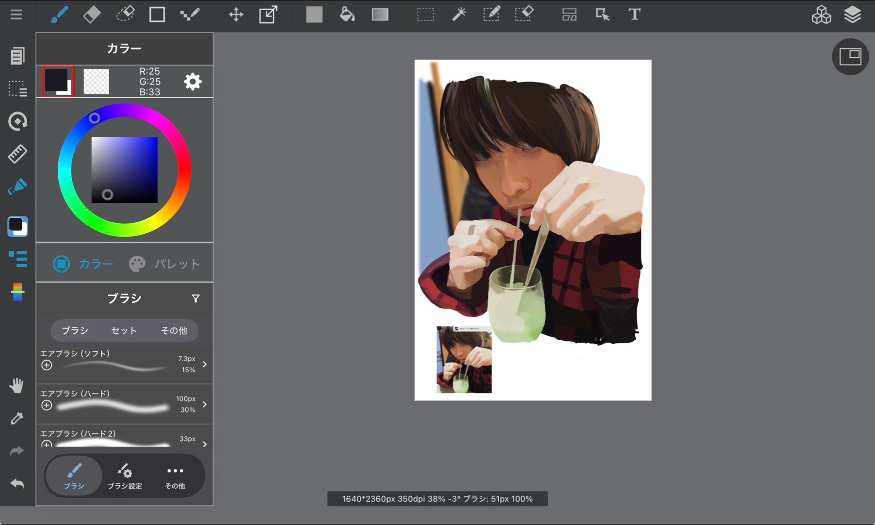Open the Layers panel

852,15
